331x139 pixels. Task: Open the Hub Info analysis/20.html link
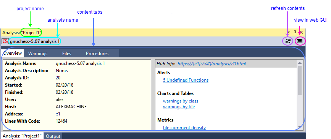[212, 64]
